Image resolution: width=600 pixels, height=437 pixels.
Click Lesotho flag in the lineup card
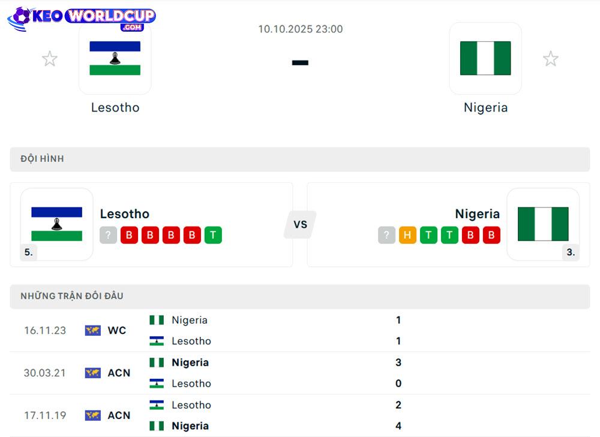tap(57, 224)
